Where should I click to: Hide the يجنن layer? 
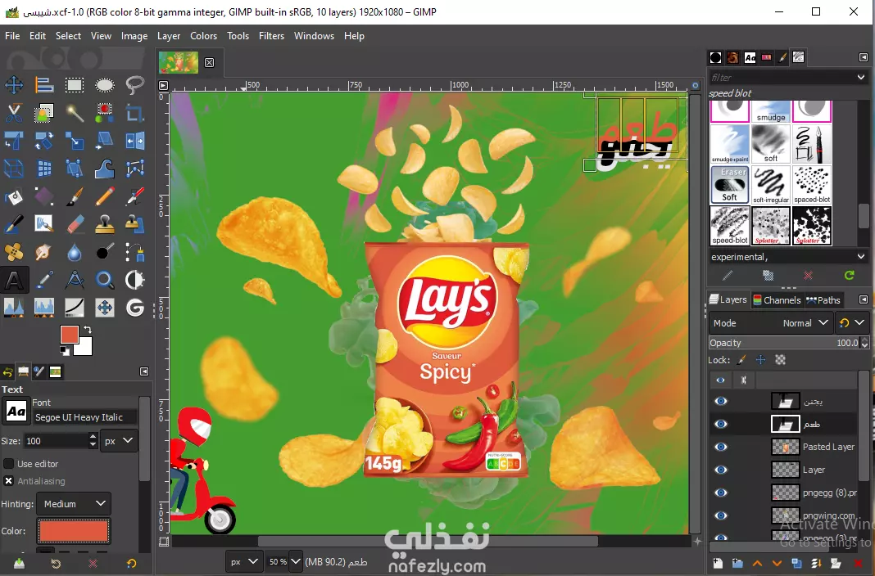tap(721, 401)
